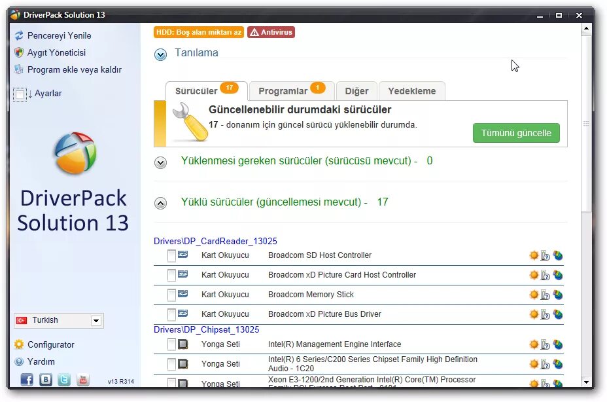The image size is (607, 402).
Task: Click sun icon for Broadcom SD Host Controller
Action: [x=534, y=255]
